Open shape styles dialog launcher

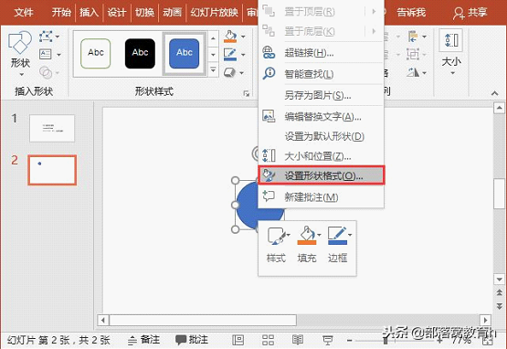pyautogui.click(x=247, y=94)
